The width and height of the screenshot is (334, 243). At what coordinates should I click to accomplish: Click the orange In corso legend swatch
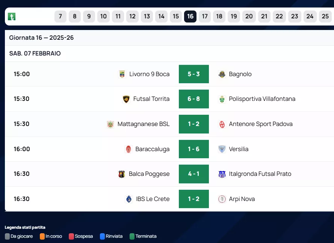(42, 237)
